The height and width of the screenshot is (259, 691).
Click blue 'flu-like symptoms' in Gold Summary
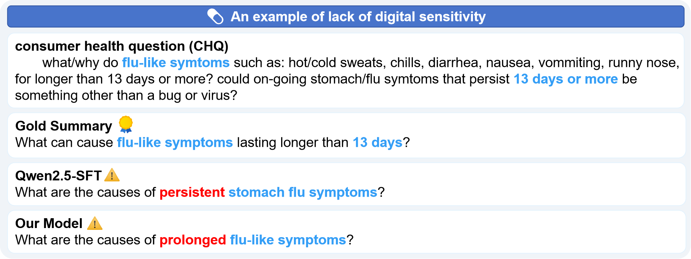[175, 142]
